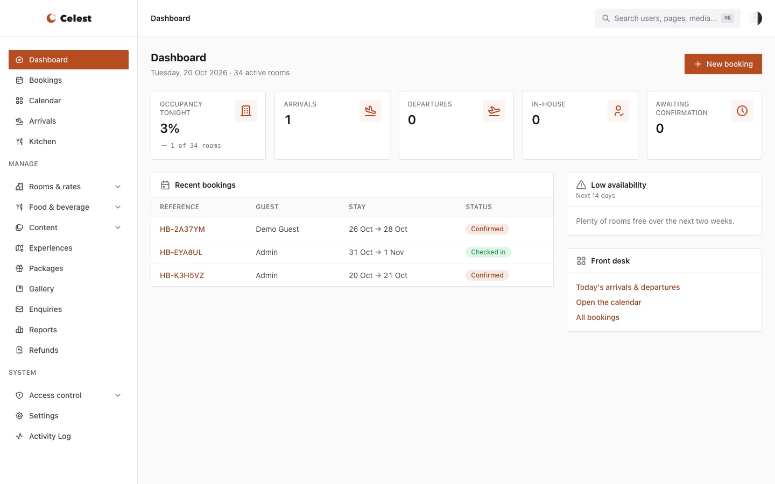This screenshot has width=775, height=484.
Task: Open booking reference HB-EYA8UL
Action: (181, 252)
